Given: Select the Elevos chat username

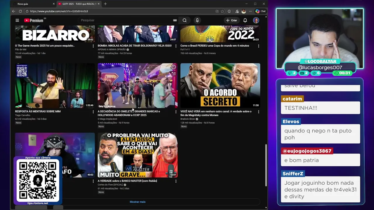Looking at the screenshot, I should (x=291, y=121).
